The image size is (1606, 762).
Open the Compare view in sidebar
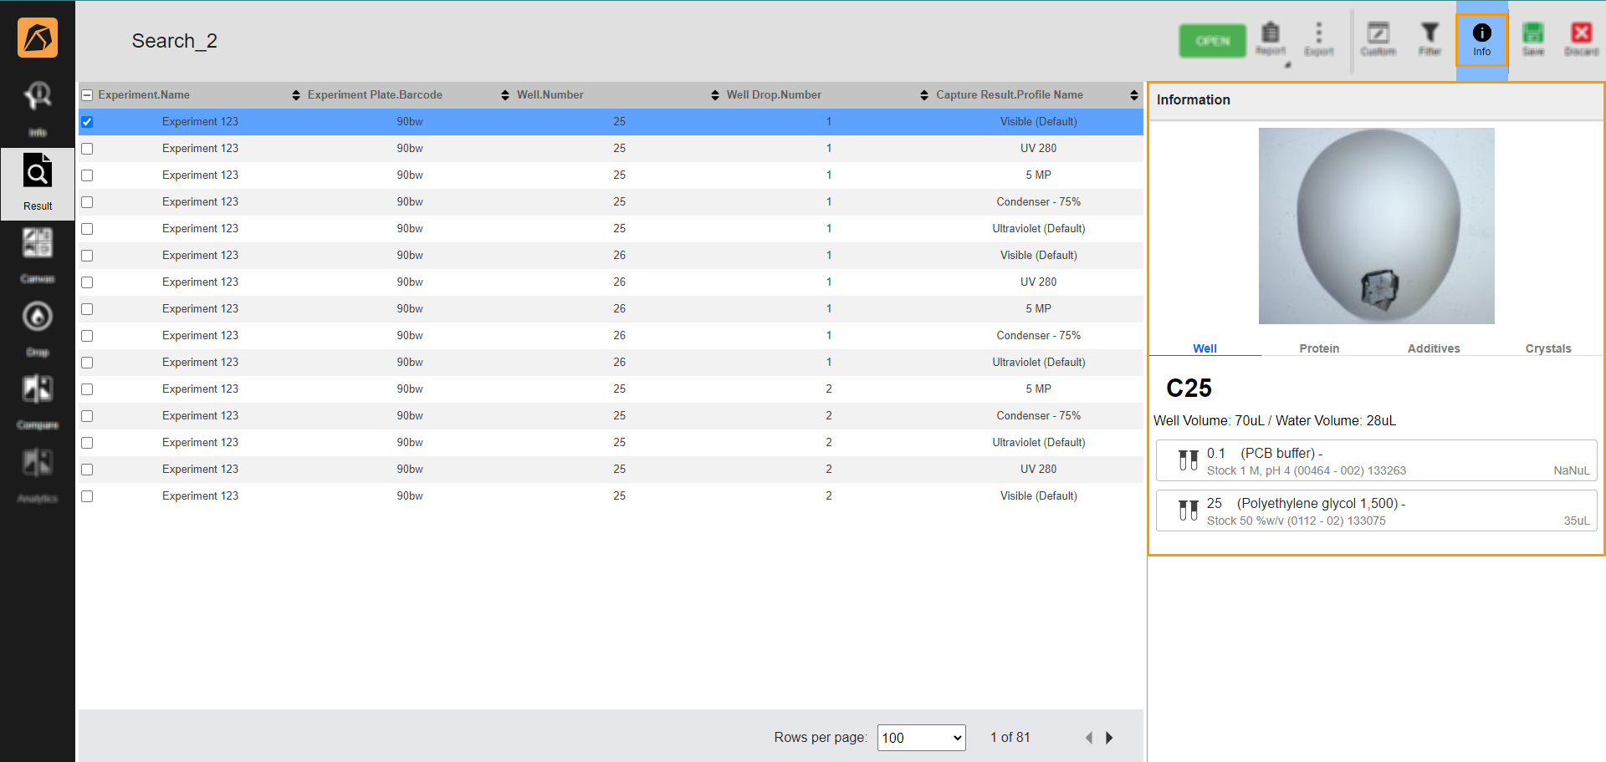pos(38,401)
